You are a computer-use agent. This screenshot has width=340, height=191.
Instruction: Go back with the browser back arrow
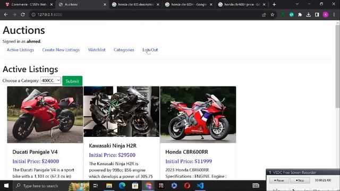pos(6,14)
